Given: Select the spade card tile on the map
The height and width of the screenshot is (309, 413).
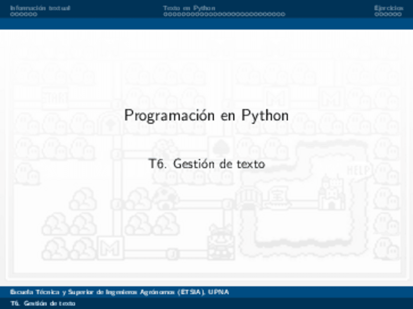Looking at the screenshot, I should 221,147.
